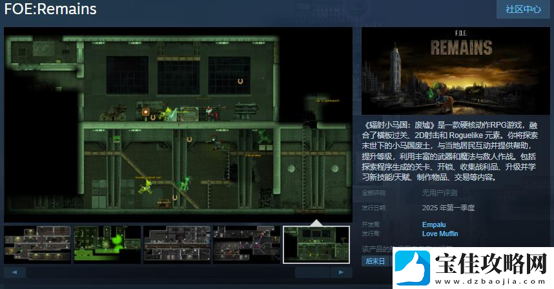Screen dimensions: 554x289
Task: Click the 后末日 tag
Action: tap(375, 261)
